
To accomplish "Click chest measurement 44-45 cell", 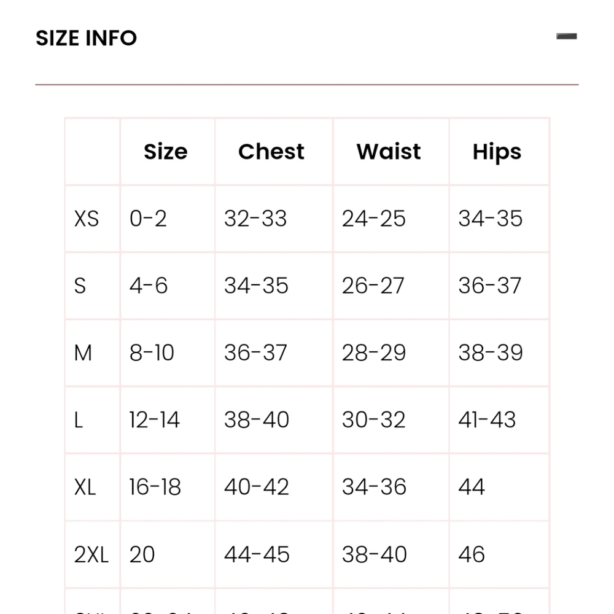I will [257, 554].
